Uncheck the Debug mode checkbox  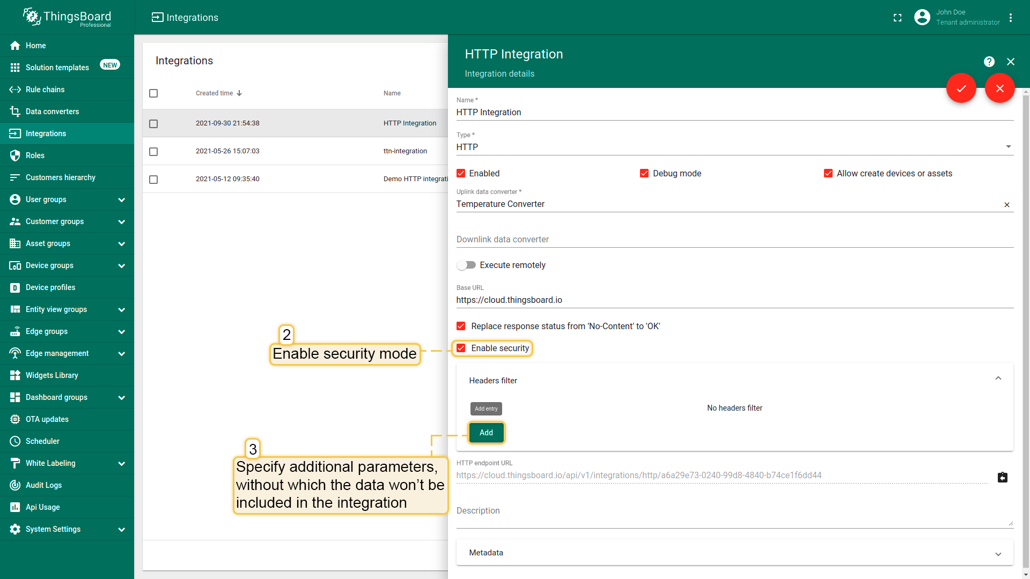644,173
